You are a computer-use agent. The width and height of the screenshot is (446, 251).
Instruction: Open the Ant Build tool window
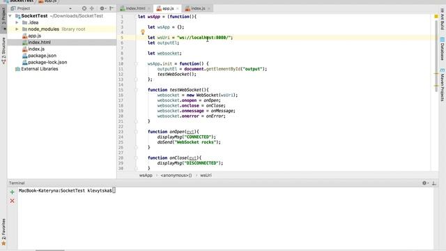click(x=443, y=20)
